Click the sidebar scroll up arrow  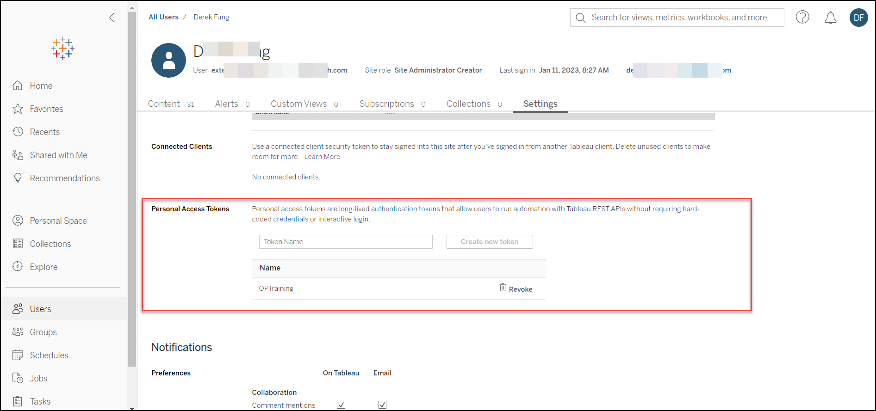[x=132, y=8]
